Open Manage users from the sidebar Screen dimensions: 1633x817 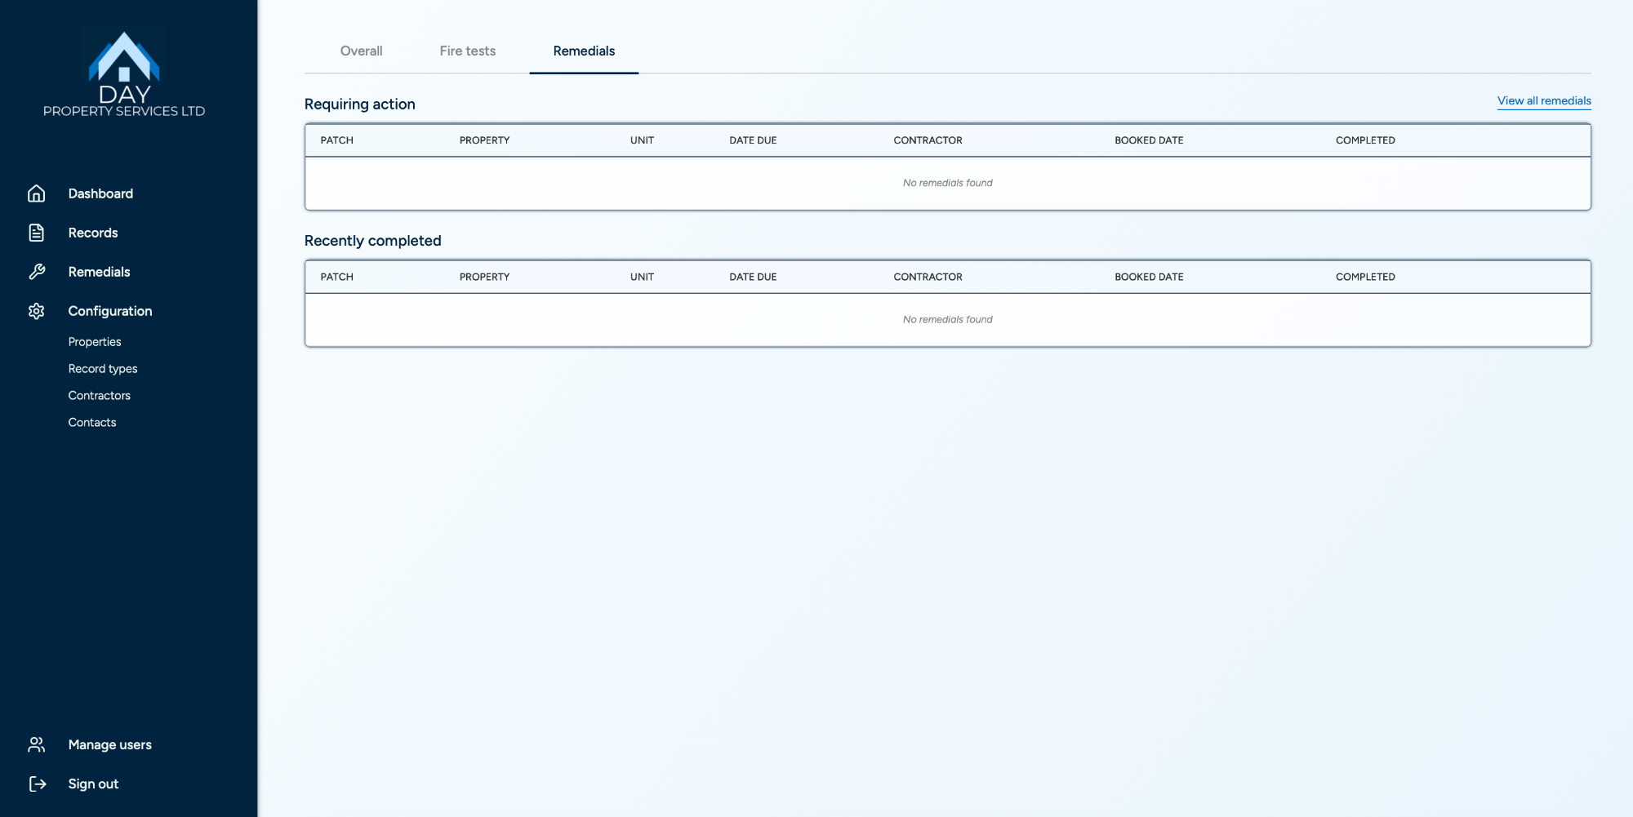coord(110,744)
